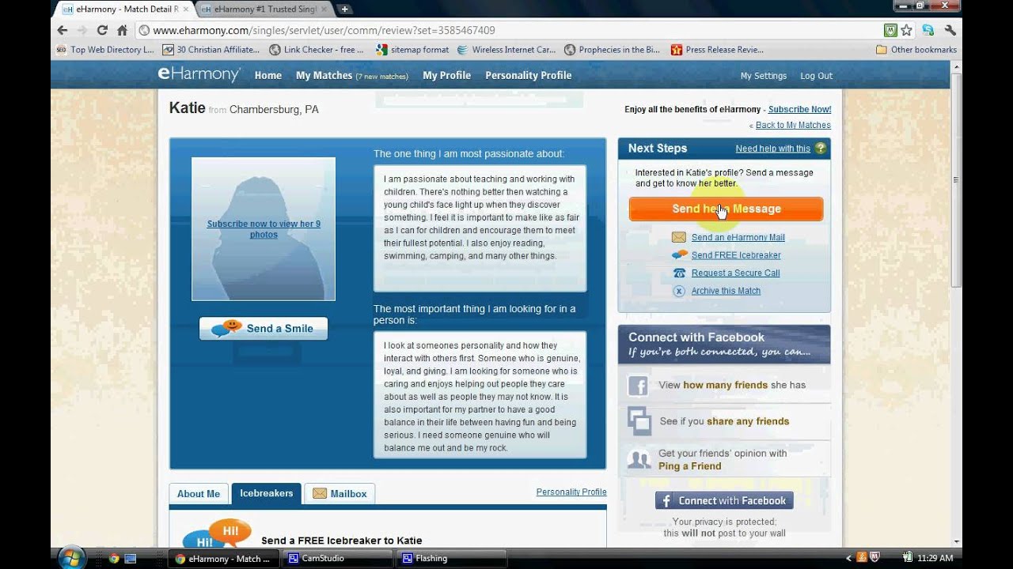The image size is (1013, 569).
Task: Click the Send an eHarmony Mail link
Action: 738,237
